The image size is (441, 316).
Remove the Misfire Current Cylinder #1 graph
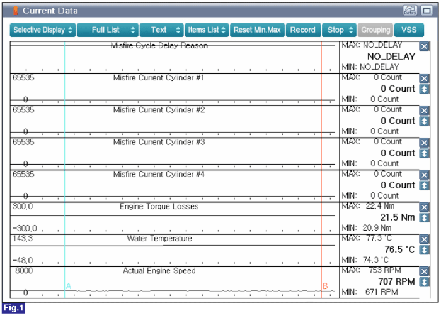pyautogui.click(x=424, y=79)
